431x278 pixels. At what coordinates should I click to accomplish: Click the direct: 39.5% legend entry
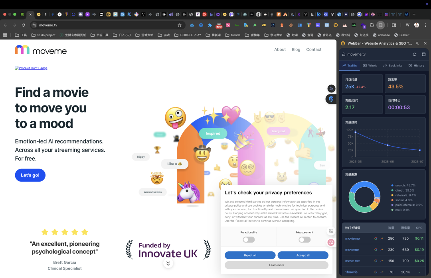pyautogui.click(x=403, y=190)
